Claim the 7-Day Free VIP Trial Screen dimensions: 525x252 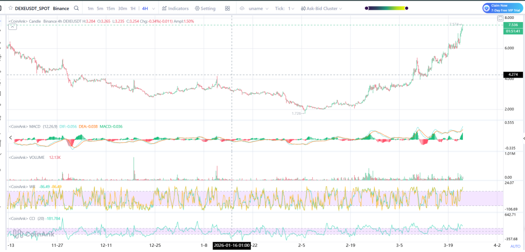(x=502, y=8)
